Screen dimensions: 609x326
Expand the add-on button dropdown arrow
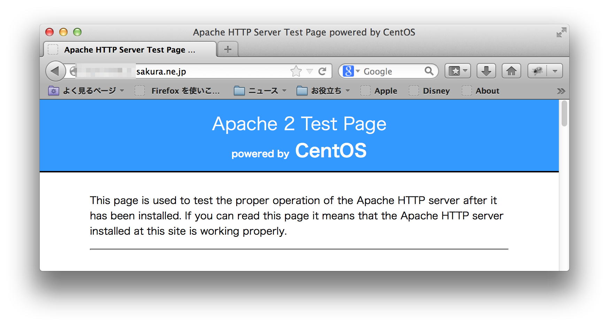[x=555, y=71]
